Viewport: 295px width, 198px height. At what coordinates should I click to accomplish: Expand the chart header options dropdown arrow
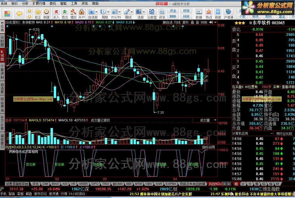[x=215, y=22]
